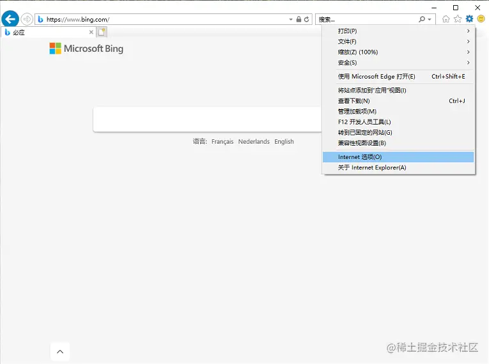The width and height of the screenshot is (489, 364).
Task: Expand the 缩放(Z) (100%) submenu
Action: click(399, 52)
